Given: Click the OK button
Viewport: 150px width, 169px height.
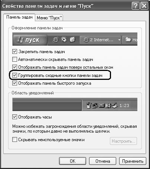Looking at the screenshot, I should 72,161.
